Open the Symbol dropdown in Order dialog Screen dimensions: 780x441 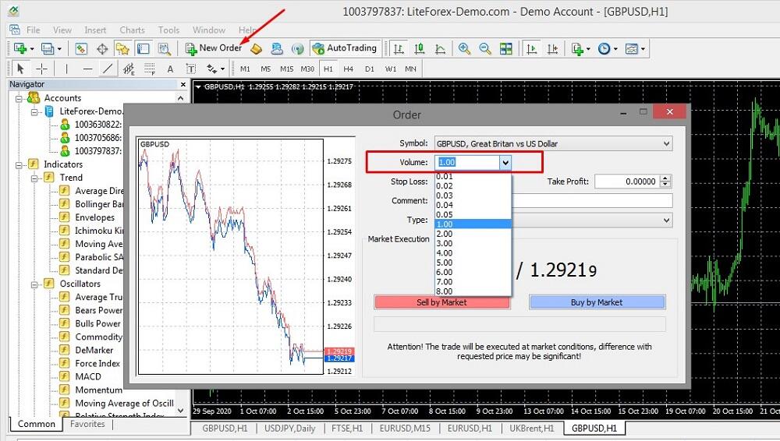pos(666,143)
